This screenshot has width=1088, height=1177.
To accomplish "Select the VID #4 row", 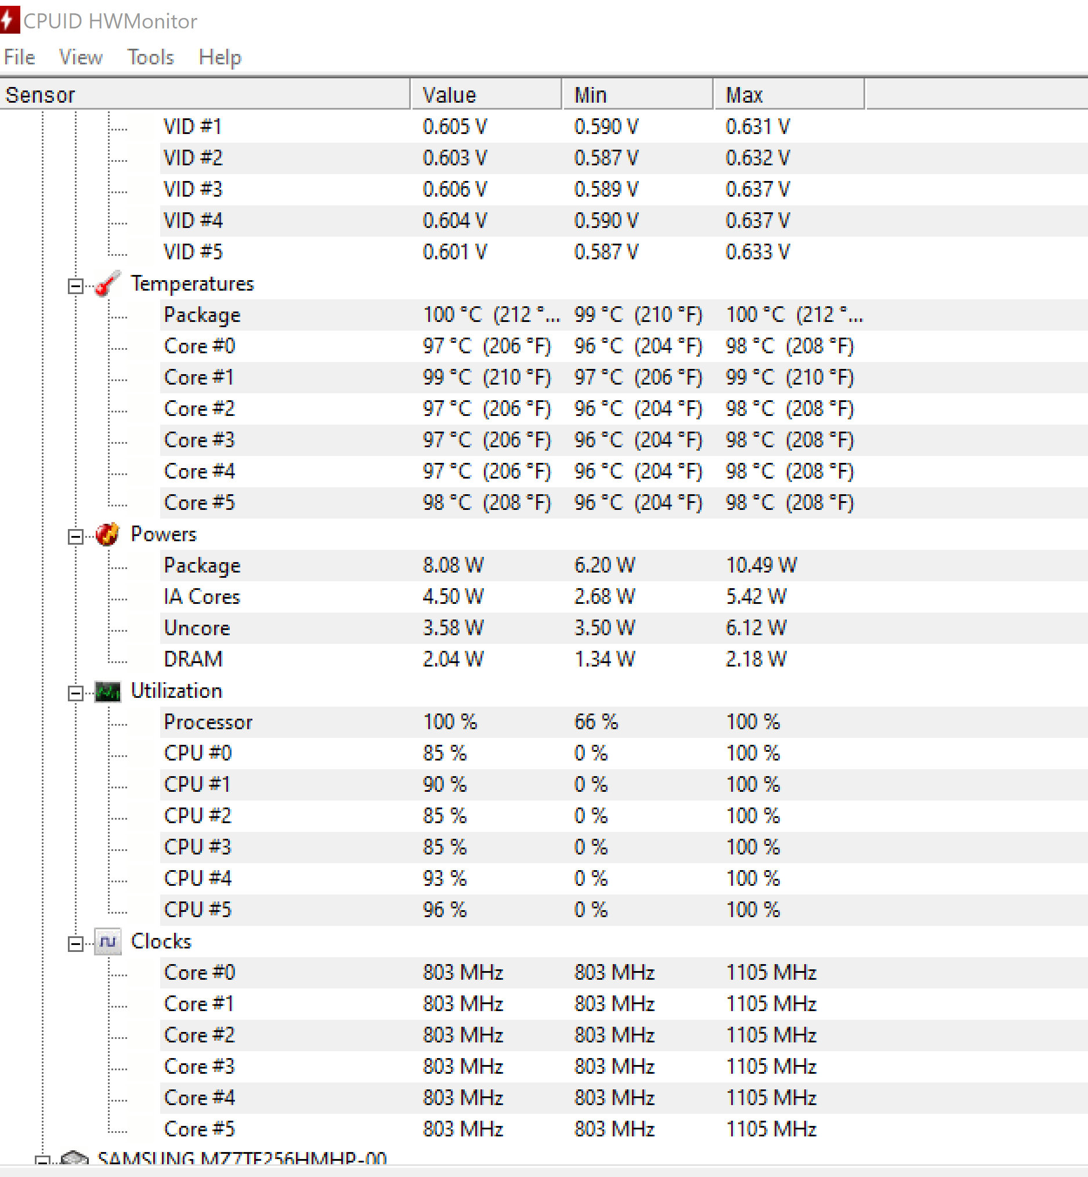I will click(x=623, y=220).
